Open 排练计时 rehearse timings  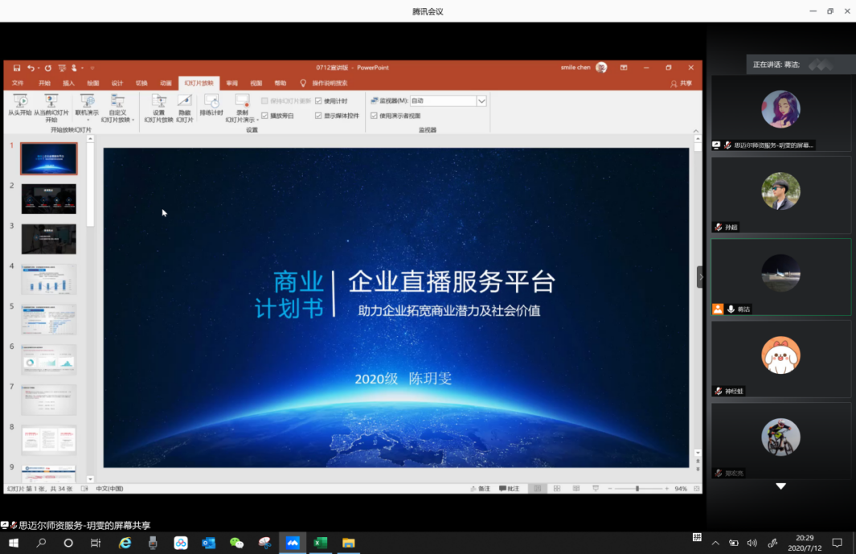pos(211,102)
